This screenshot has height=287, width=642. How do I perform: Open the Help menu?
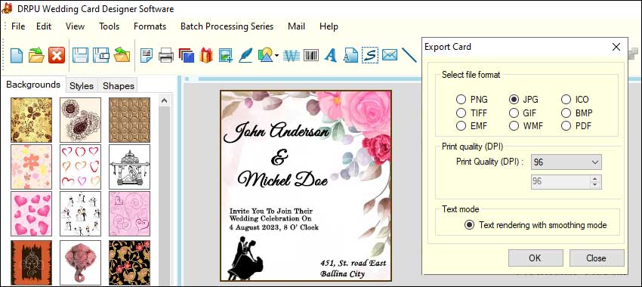(329, 26)
